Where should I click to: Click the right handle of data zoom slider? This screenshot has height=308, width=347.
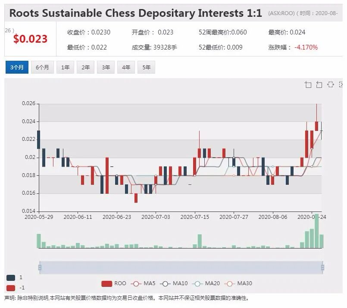(x=322, y=268)
